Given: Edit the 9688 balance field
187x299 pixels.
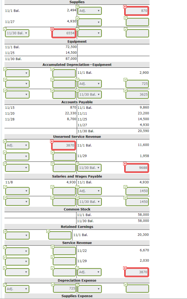Looking at the screenshot, I should point(137,168).
